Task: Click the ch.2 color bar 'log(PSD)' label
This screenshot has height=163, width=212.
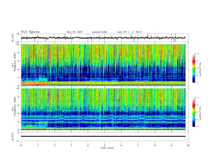Action: (x=200, y=113)
